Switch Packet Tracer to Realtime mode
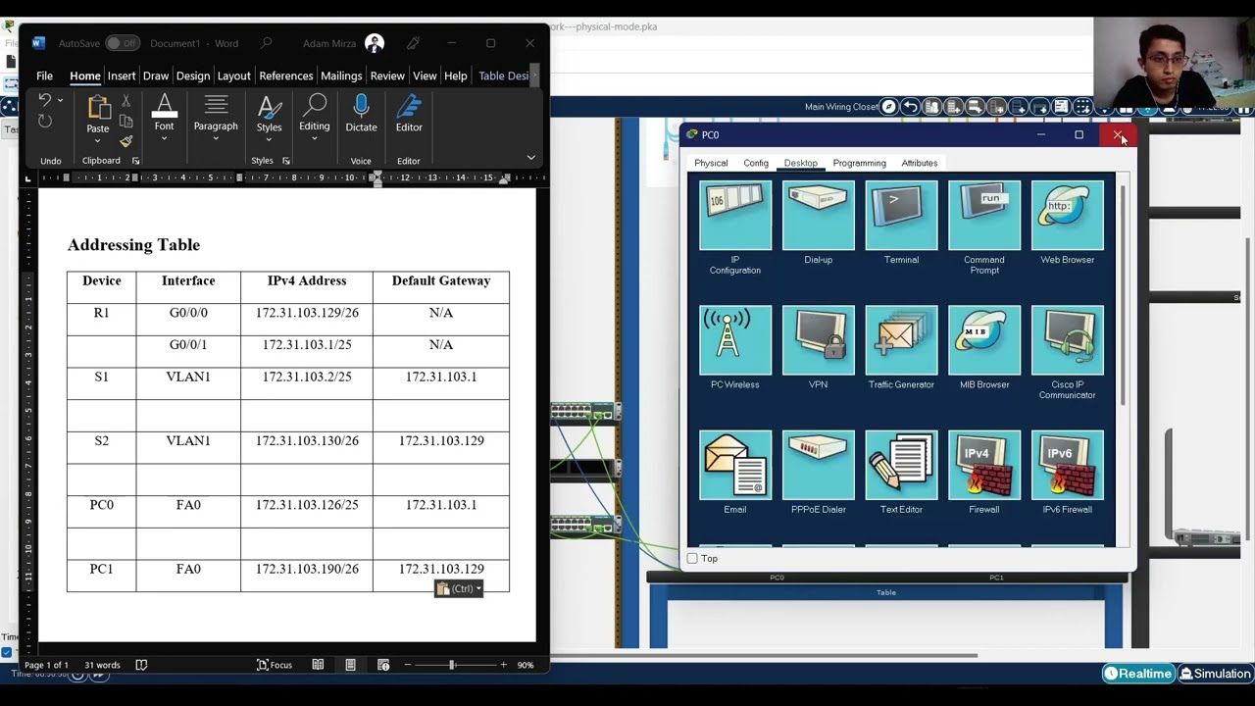The height and width of the screenshot is (706, 1255). click(1137, 674)
